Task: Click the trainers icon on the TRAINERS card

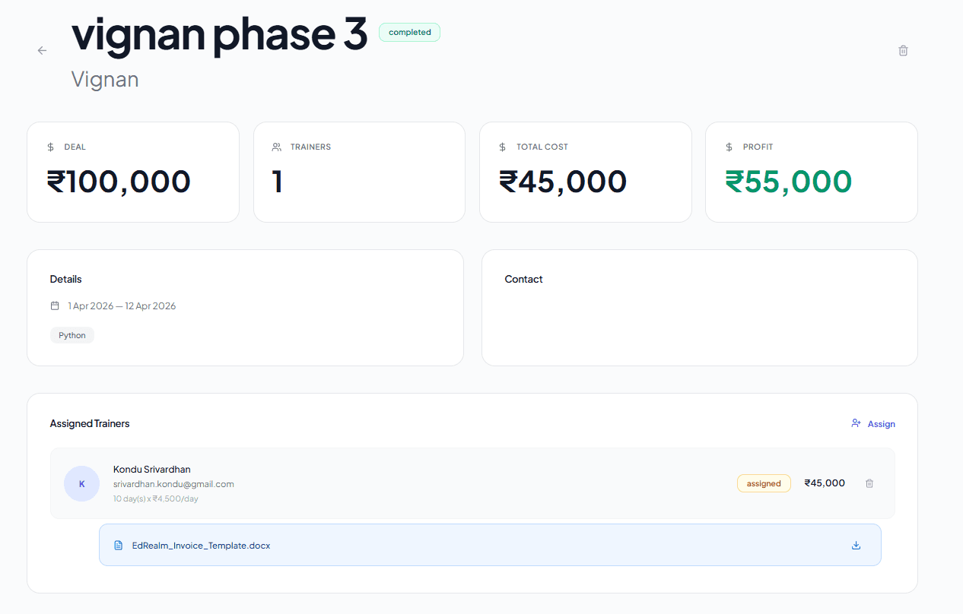Action: tap(275, 146)
